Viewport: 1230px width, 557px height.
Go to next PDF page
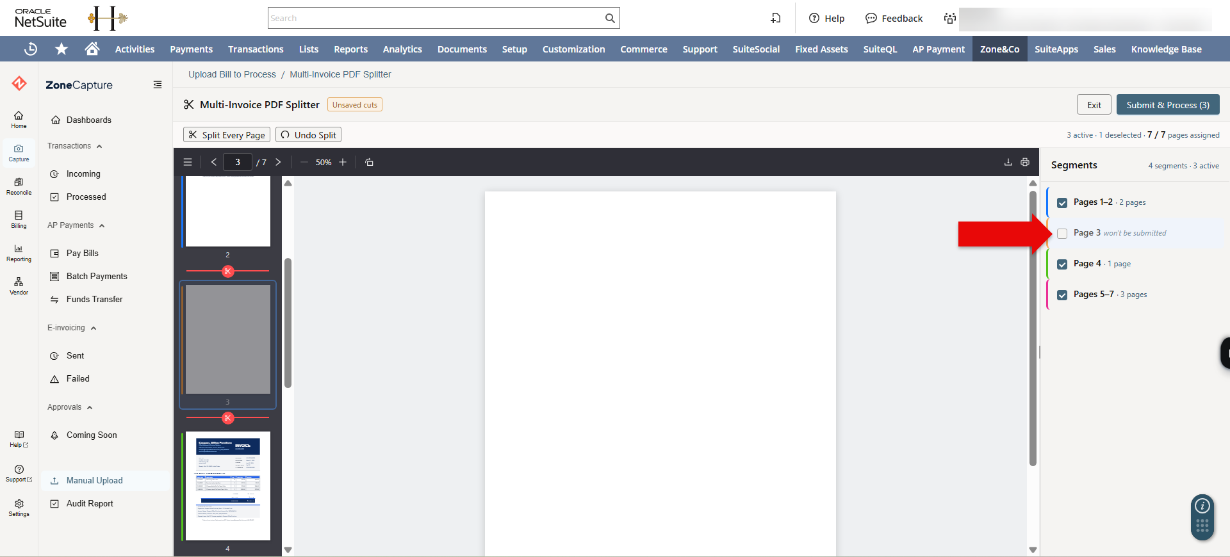278,162
